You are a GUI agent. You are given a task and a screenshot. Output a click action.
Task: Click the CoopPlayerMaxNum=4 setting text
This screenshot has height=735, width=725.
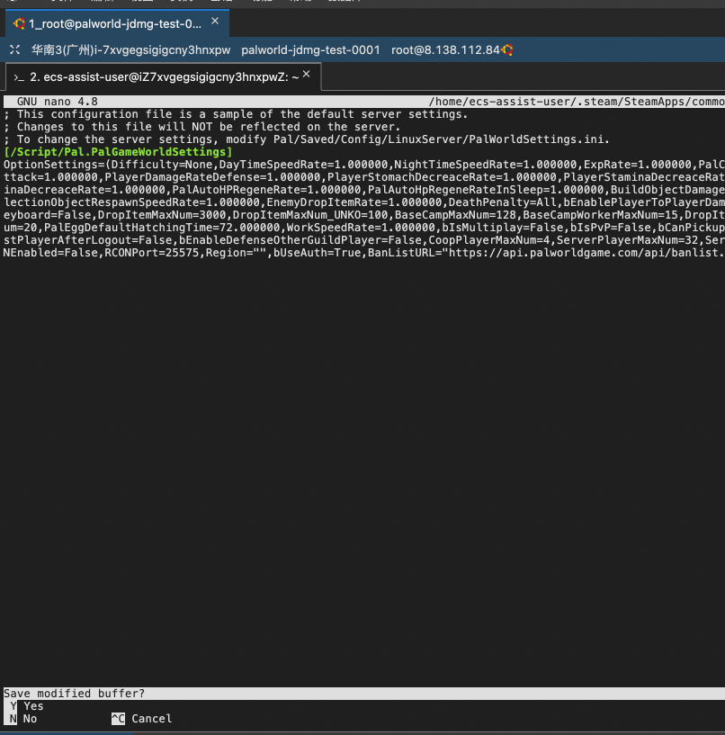pyautogui.click(x=488, y=240)
